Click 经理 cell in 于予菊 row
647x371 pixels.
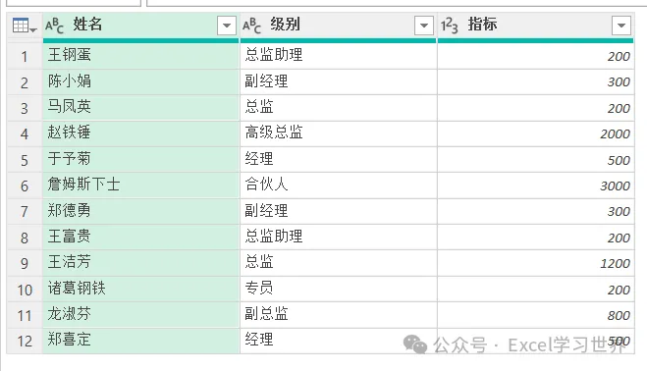(339, 160)
